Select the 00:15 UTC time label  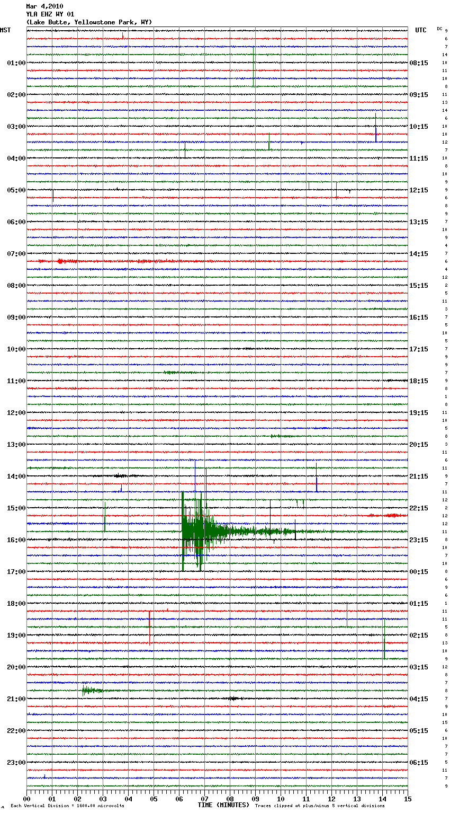click(x=419, y=572)
